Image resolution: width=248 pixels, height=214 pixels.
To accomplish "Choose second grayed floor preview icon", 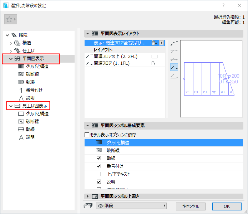I will pyautogui.click(x=174, y=52).
